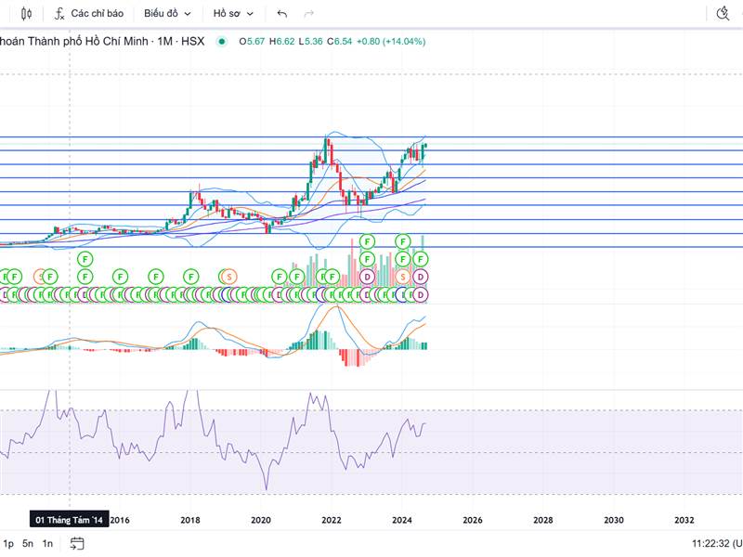743x557 pixels.
Task: Open the go-to-date calendar icon
Action: 77,543
